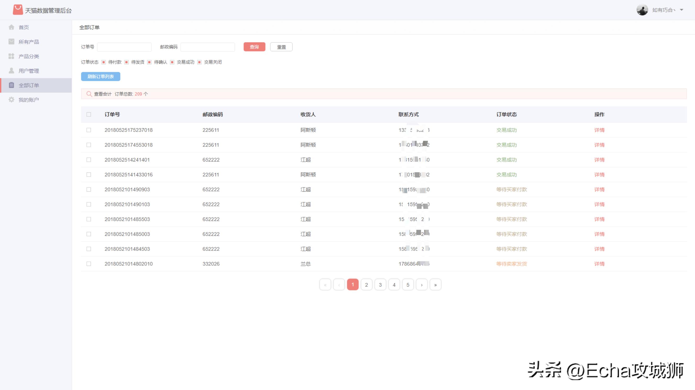Open 我的账户 via the gear icon
Screen dimensions: 695x390
(x=11, y=99)
